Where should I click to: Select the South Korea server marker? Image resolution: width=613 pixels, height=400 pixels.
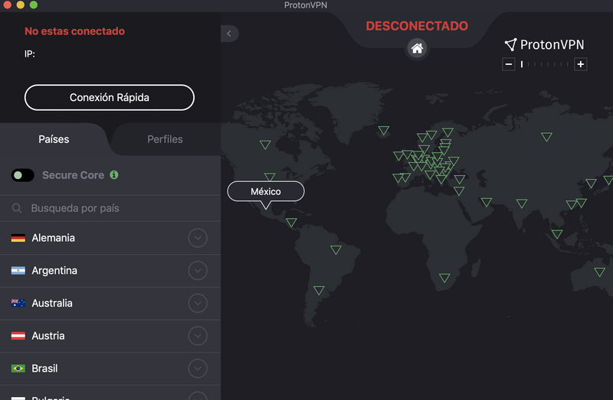(x=591, y=183)
